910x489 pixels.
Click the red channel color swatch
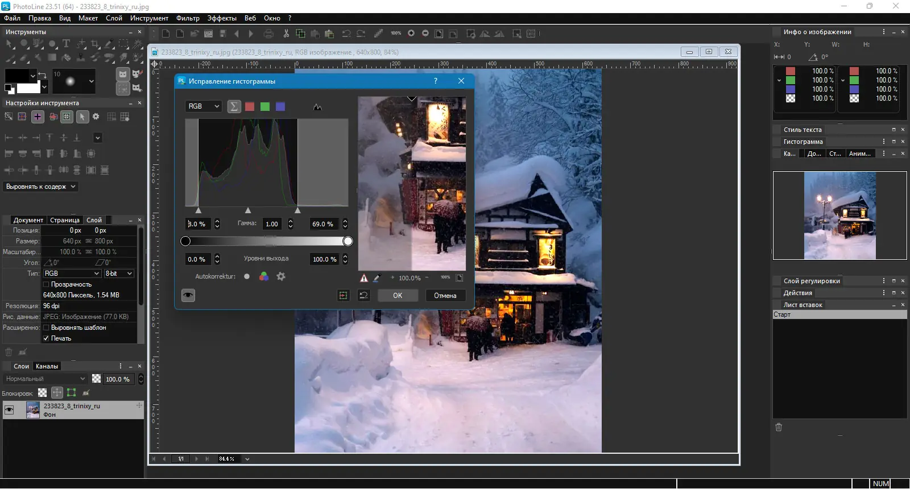pyautogui.click(x=250, y=106)
